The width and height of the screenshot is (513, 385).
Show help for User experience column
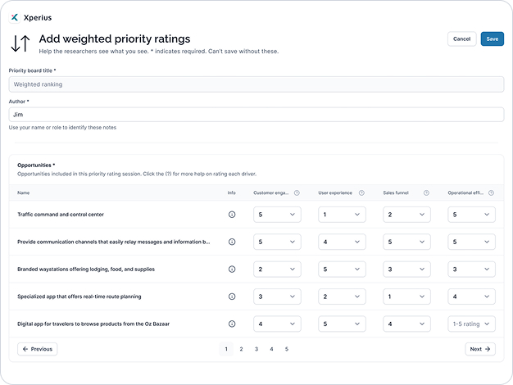(x=361, y=193)
